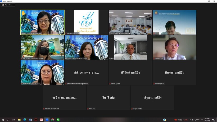Show hidden system tray icons

click(x=190, y=120)
